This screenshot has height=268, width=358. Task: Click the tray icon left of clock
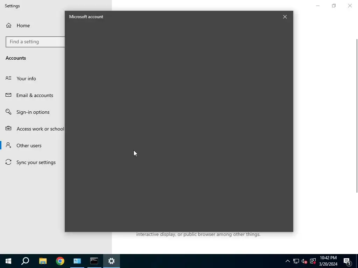tap(313, 261)
